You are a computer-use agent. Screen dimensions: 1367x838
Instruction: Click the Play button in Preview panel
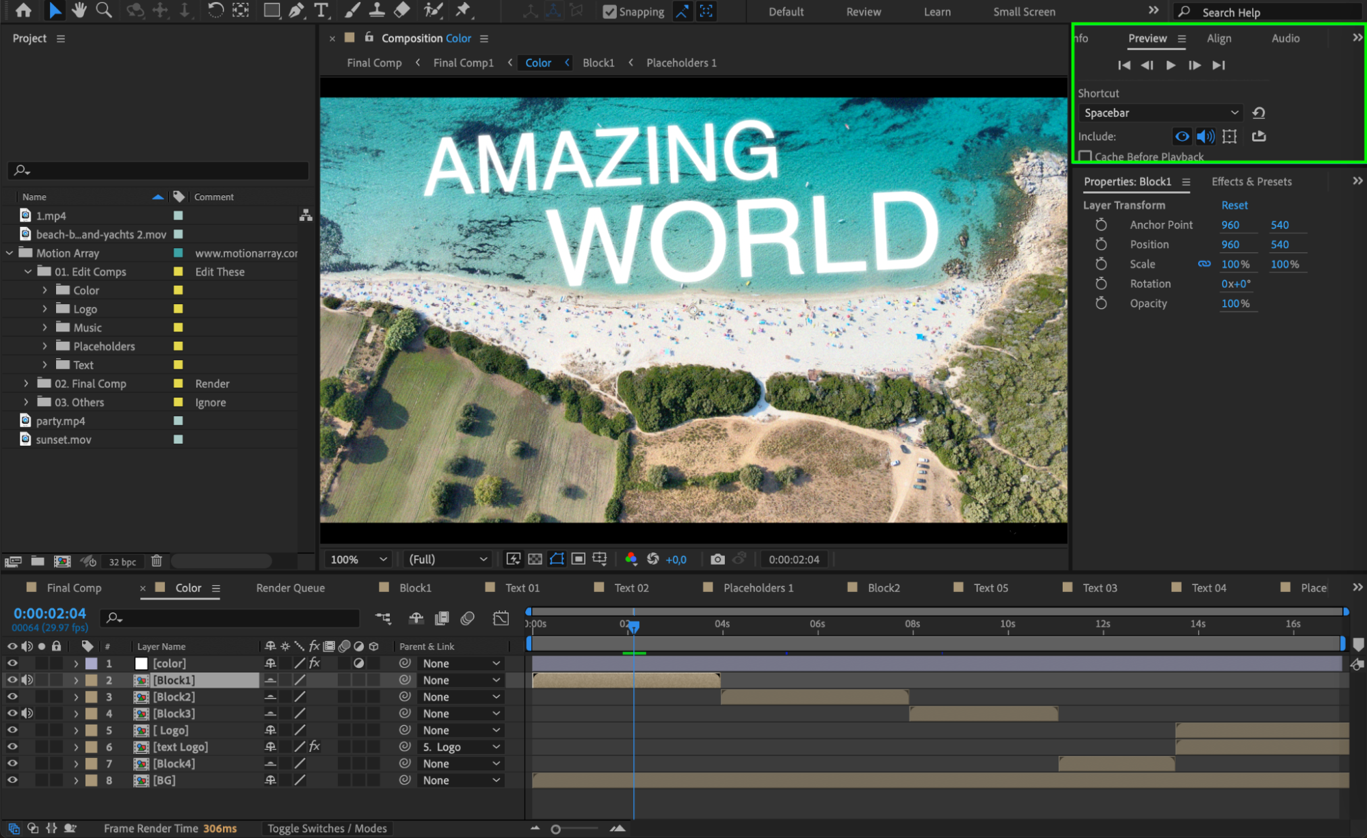click(x=1170, y=65)
